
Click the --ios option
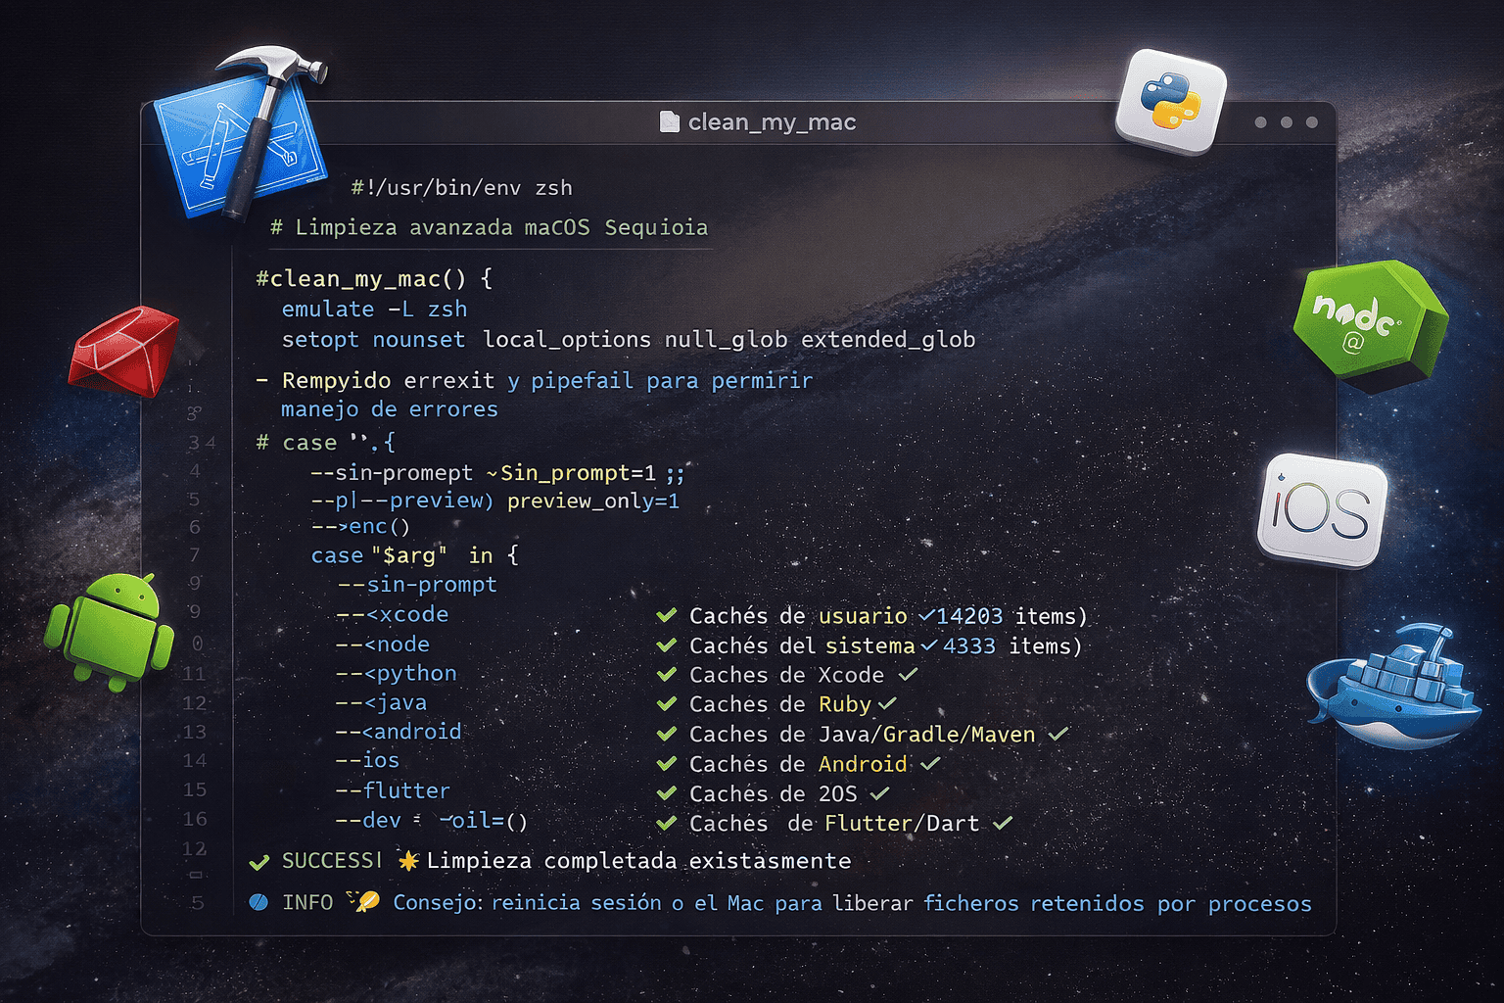point(367,760)
